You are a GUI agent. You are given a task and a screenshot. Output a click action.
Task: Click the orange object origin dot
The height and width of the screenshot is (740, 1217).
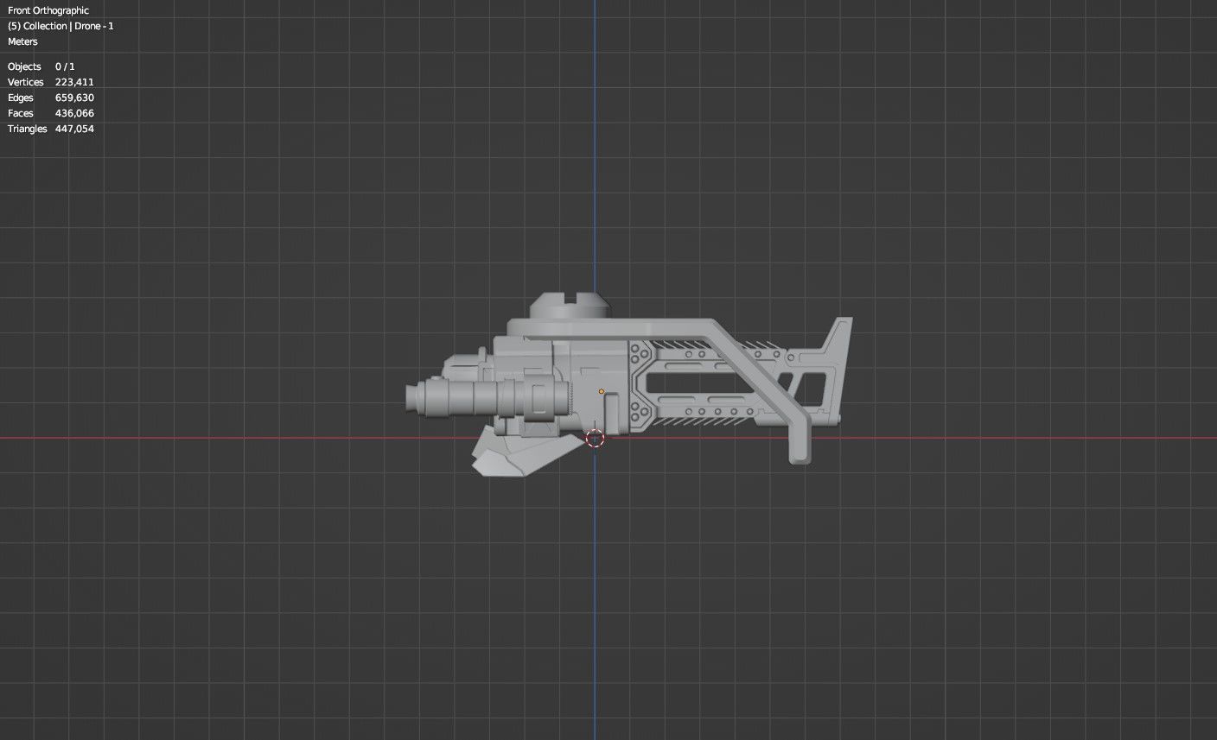click(x=602, y=391)
